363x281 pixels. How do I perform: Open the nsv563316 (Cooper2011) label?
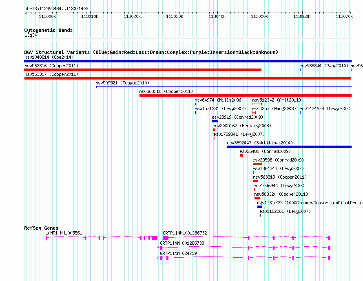pos(51,66)
